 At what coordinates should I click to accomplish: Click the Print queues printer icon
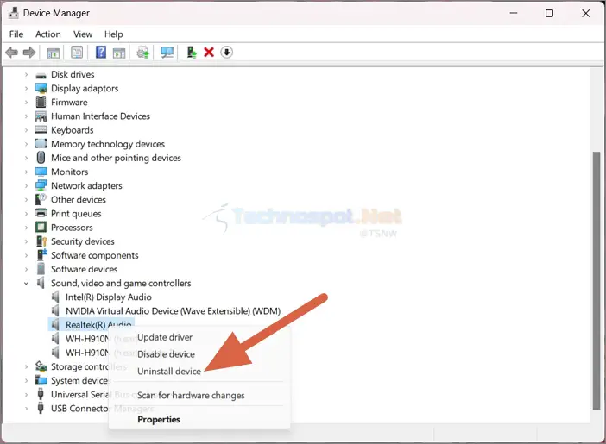(x=41, y=213)
